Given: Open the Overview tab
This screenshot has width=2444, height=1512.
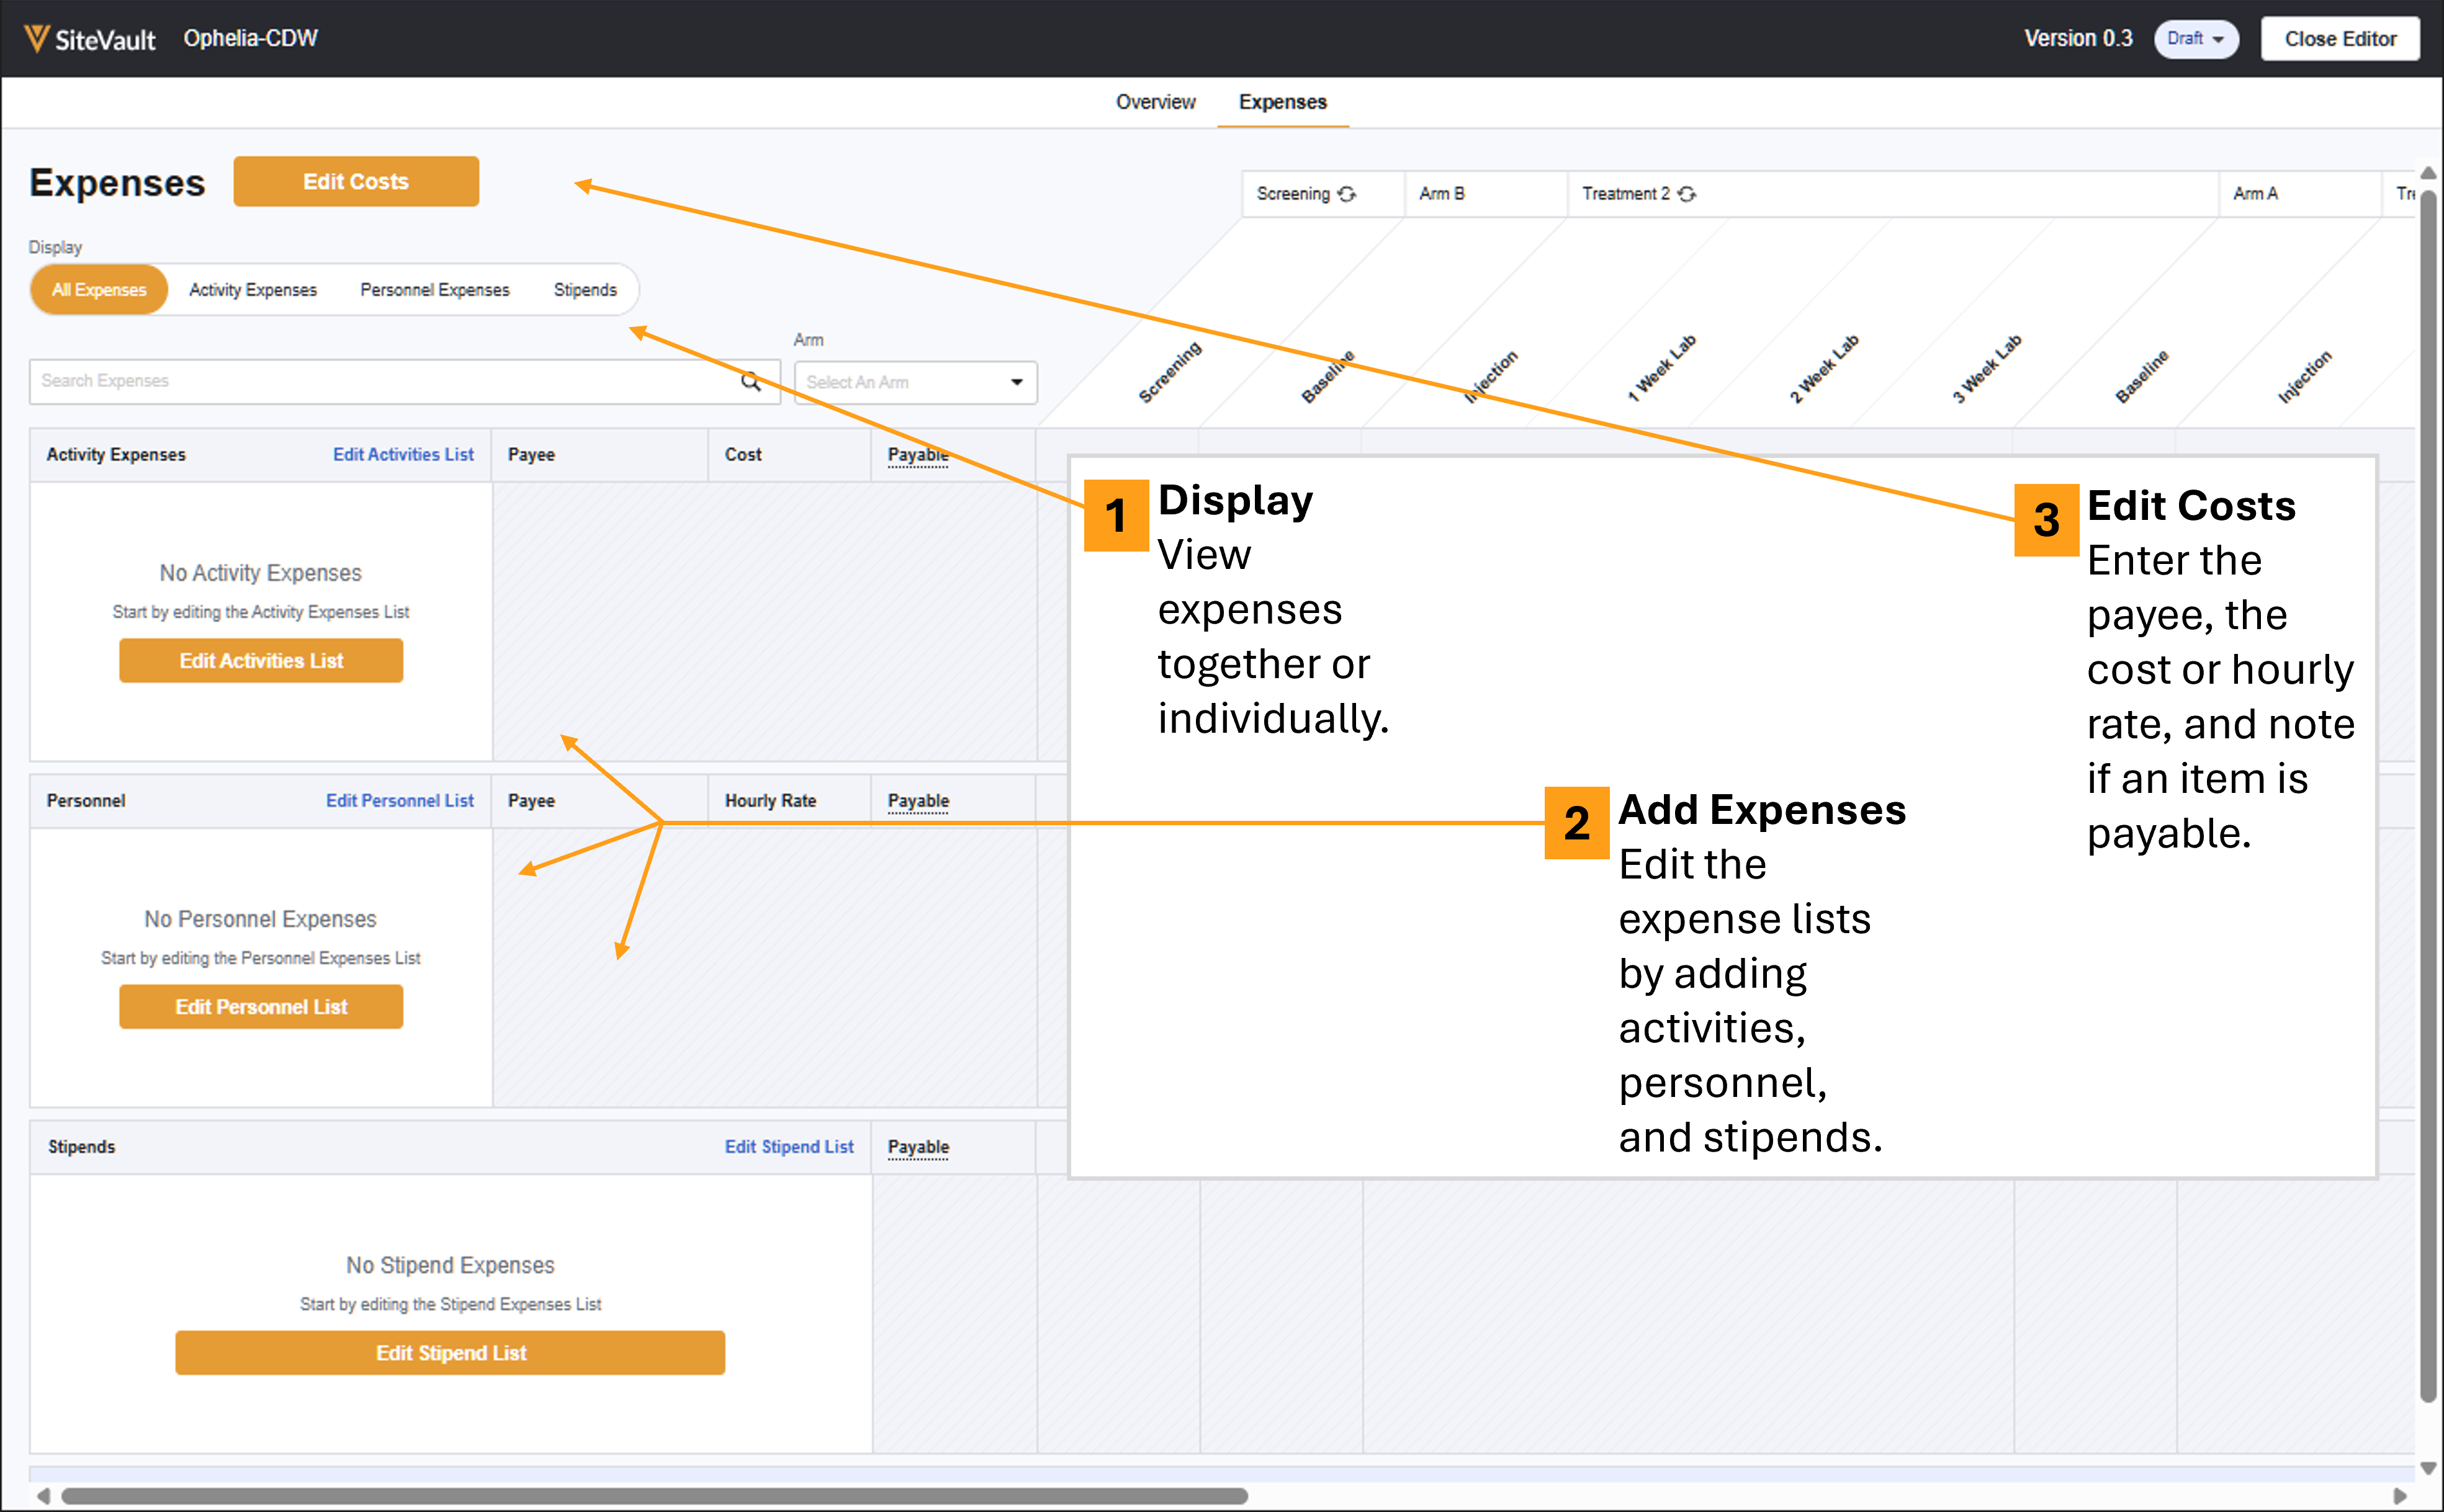Looking at the screenshot, I should pyautogui.click(x=1155, y=102).
